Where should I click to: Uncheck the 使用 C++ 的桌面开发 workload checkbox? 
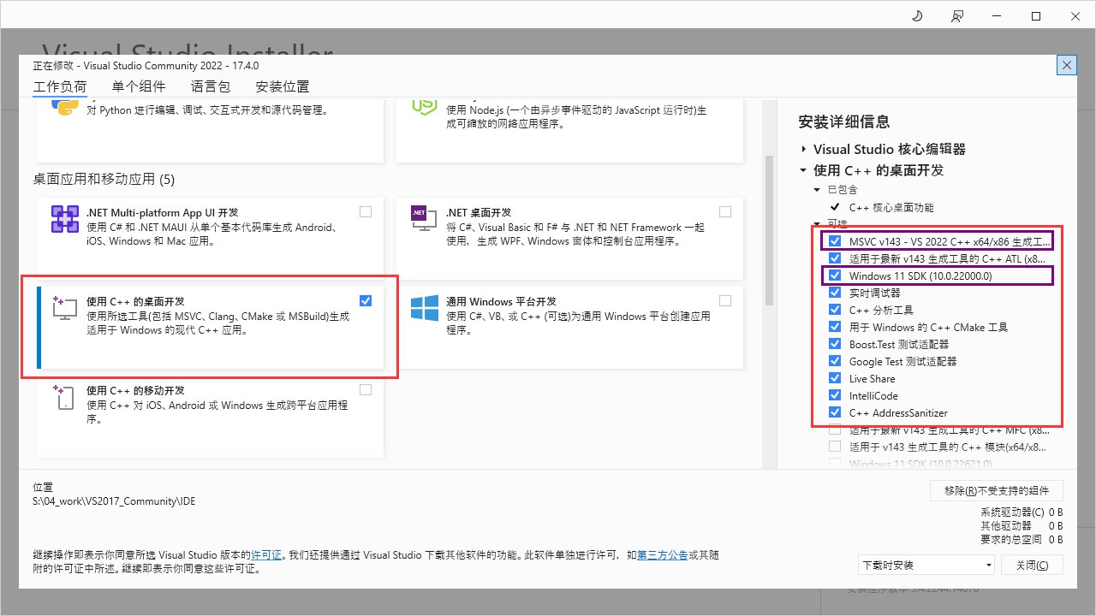point(366,300)
